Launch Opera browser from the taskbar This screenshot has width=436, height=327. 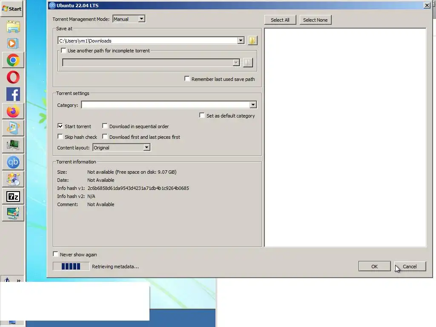pyautogui.click(x=13, y=77)
